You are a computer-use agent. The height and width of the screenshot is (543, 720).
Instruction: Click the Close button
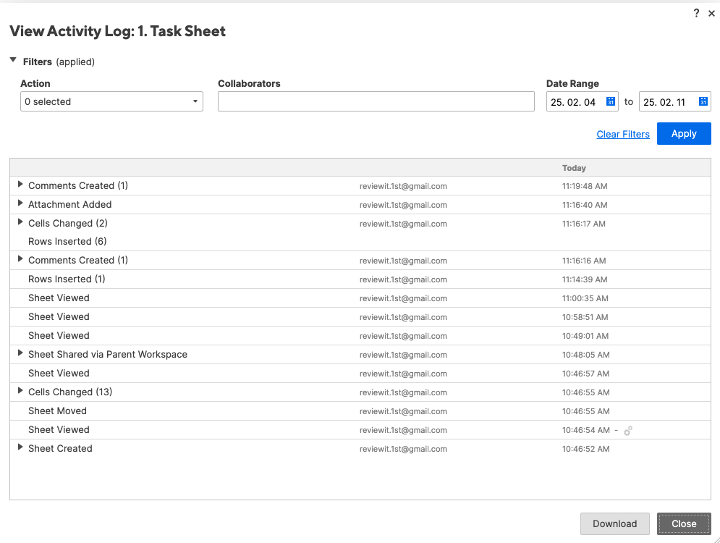click(x=684, y=523)
